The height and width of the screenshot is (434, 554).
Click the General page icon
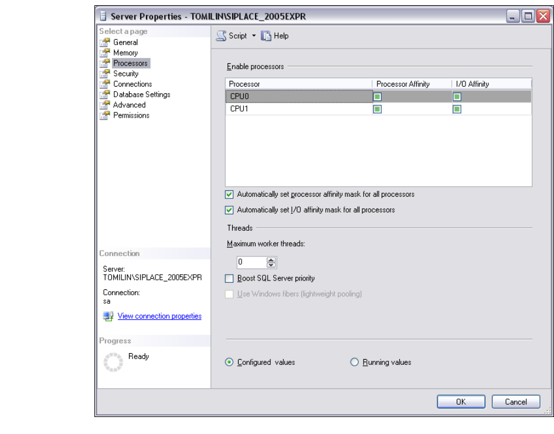click(x=104, y=42)
